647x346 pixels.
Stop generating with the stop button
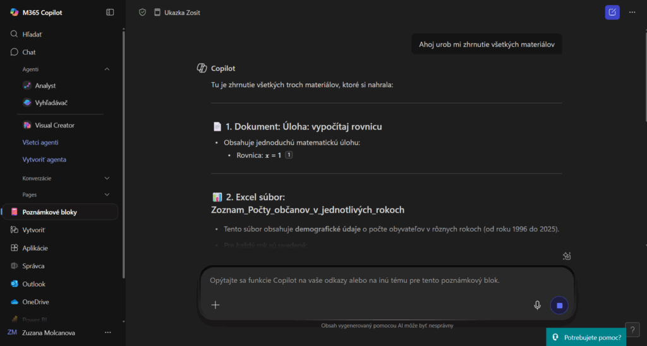pos(560,306)
